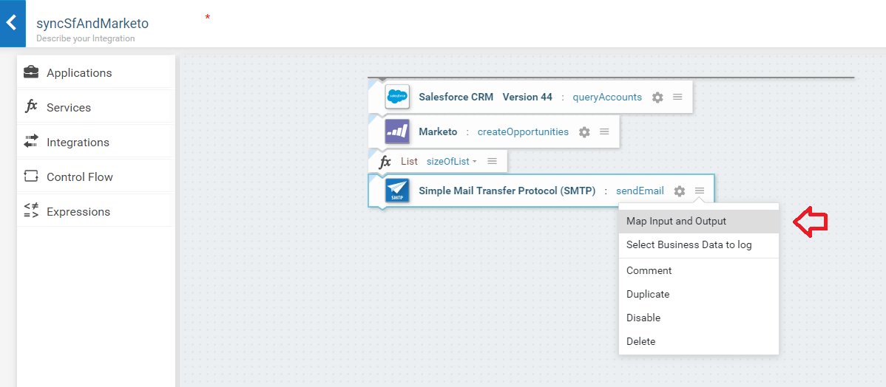Click the Salesforce cloud logo icon
Screen dimensions: 886x387
click(x=397, y=97)
